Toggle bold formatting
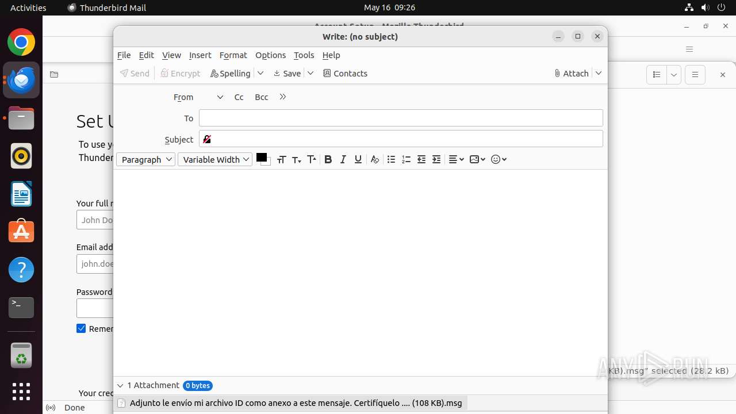 328,159
